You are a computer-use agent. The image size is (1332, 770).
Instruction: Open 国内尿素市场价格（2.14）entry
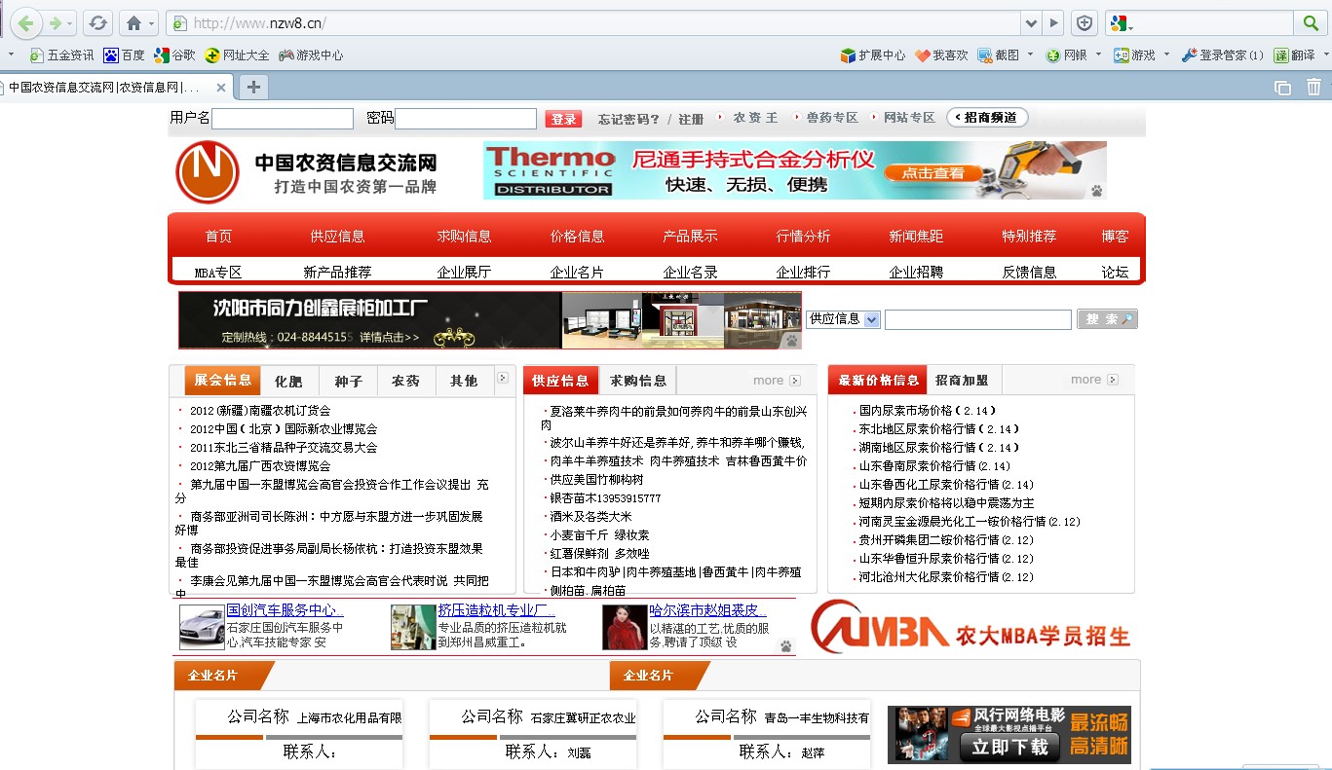click(928, 411)
